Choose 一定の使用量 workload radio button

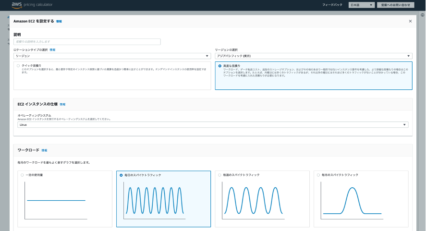(x=22, y=175)
